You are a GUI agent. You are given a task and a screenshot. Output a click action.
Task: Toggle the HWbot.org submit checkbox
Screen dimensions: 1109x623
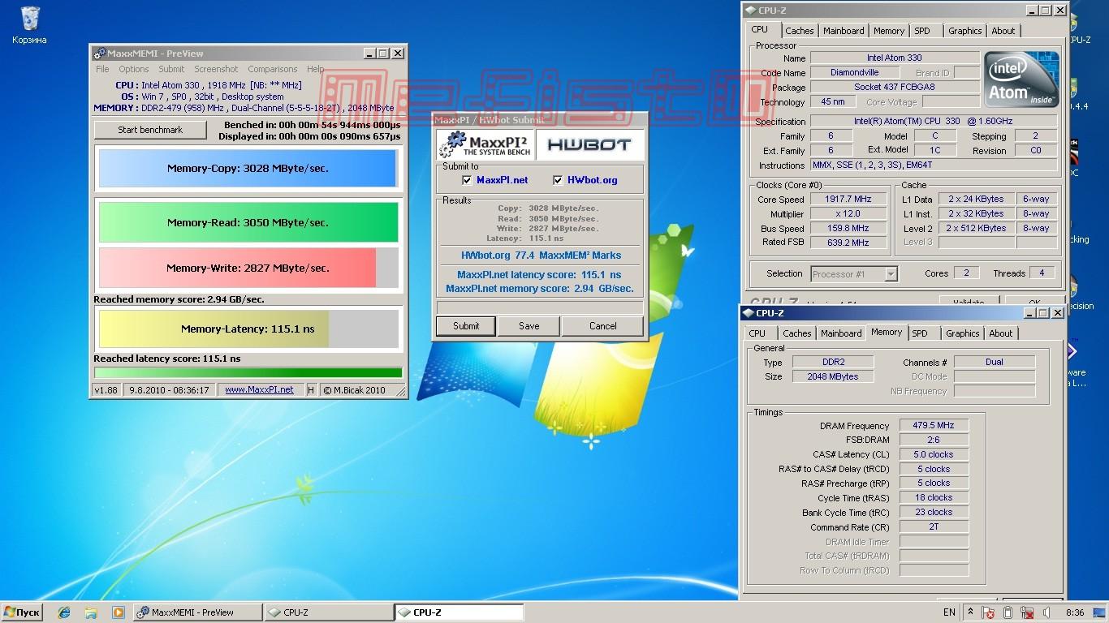pyautogui.click(x=558, y=180)
